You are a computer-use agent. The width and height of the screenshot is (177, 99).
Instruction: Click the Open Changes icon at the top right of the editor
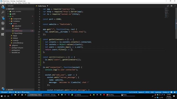(168, 6)
